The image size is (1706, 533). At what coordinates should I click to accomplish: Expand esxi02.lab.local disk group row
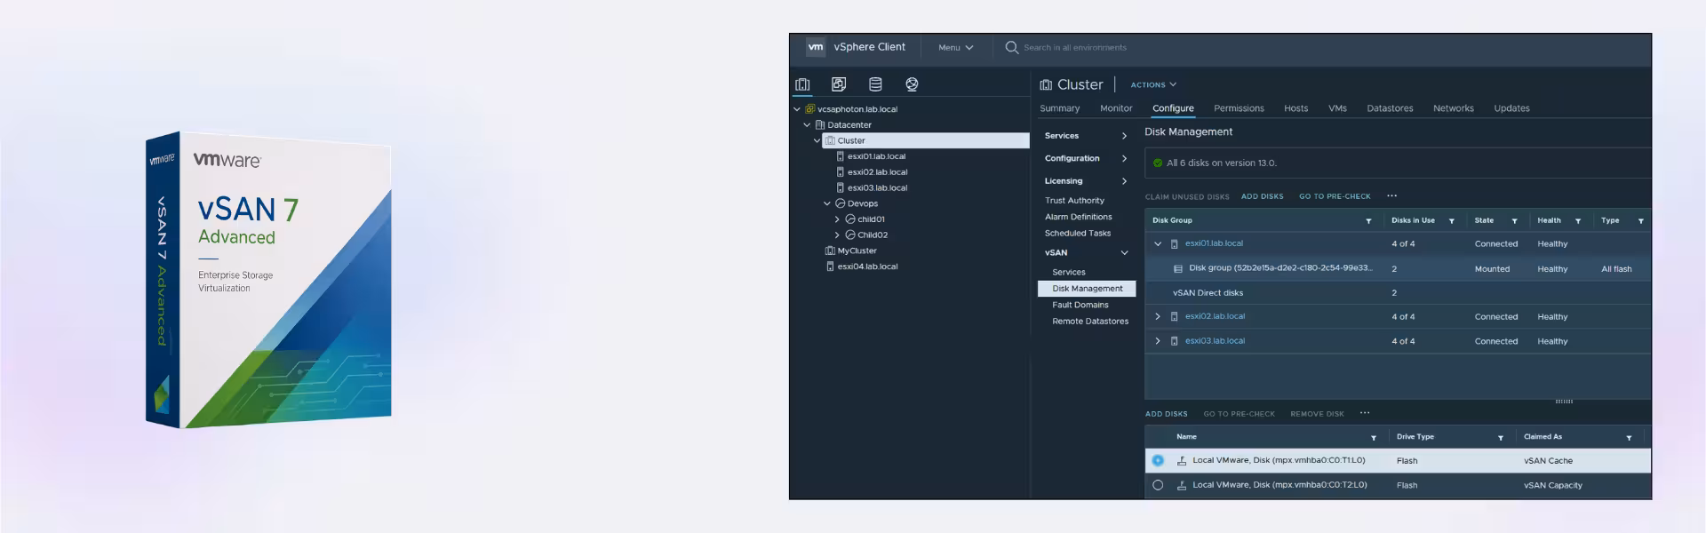pos(1158,316)
